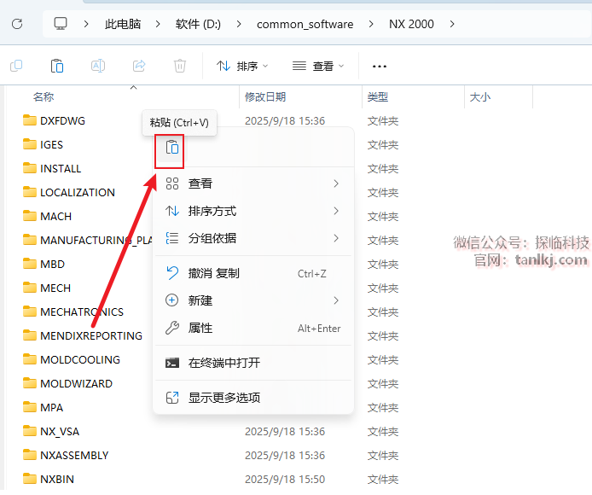Select the MECH folder icon
This screenshot has height=495, width=592.
[30, 288]
